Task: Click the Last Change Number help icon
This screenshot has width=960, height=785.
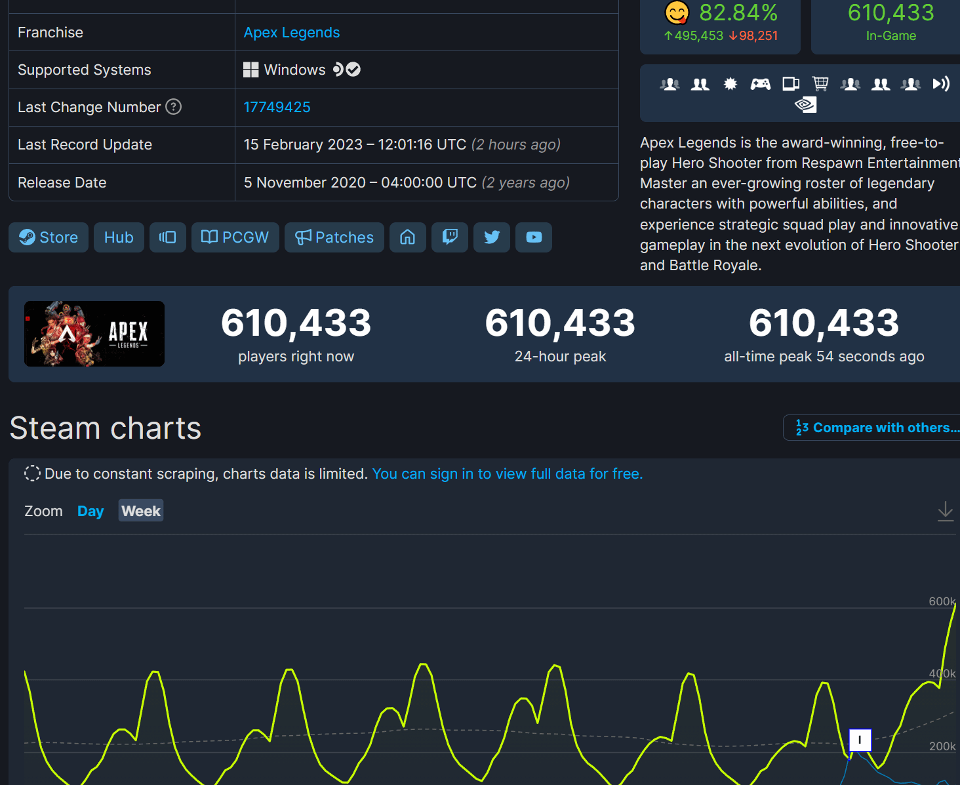Action: (174, 107)
